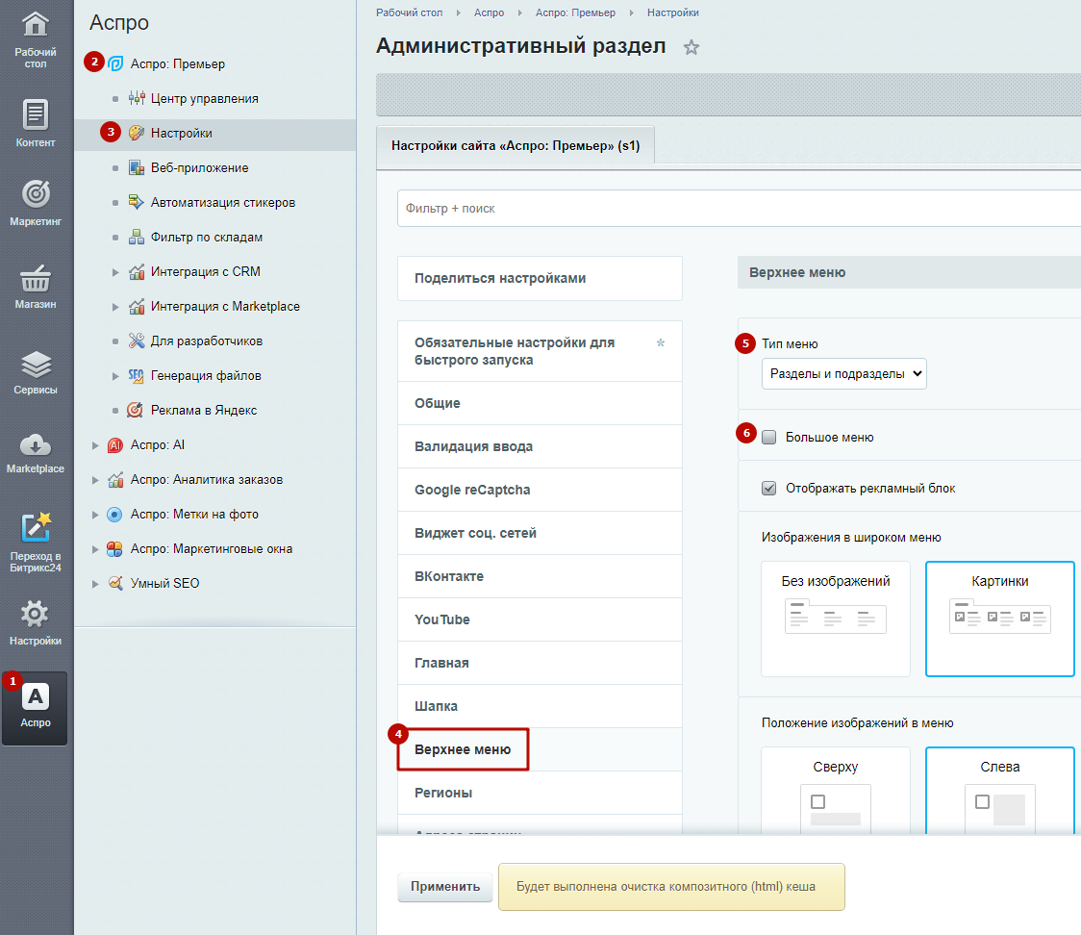This screenshot has width=1081, height=935.
Task: Click the Интеграция с Marketplace icon
Action: (137, 306)
